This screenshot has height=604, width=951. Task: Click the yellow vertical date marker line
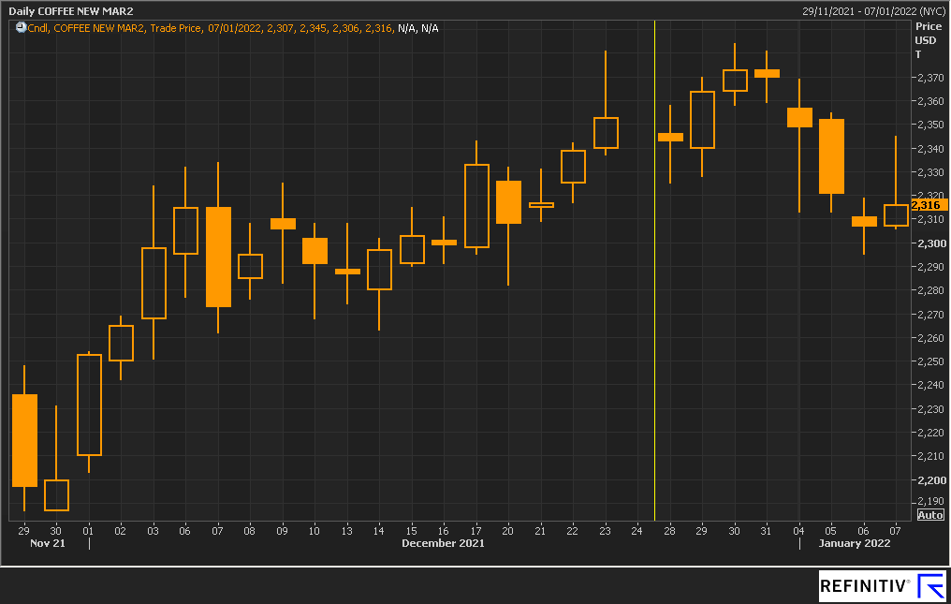(x=654, y=270)
